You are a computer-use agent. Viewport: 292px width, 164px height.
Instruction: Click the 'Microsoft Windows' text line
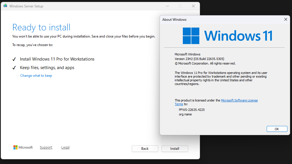(x=187, y=54)
